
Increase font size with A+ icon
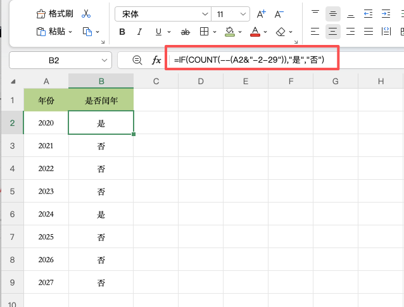pos(261,14)
